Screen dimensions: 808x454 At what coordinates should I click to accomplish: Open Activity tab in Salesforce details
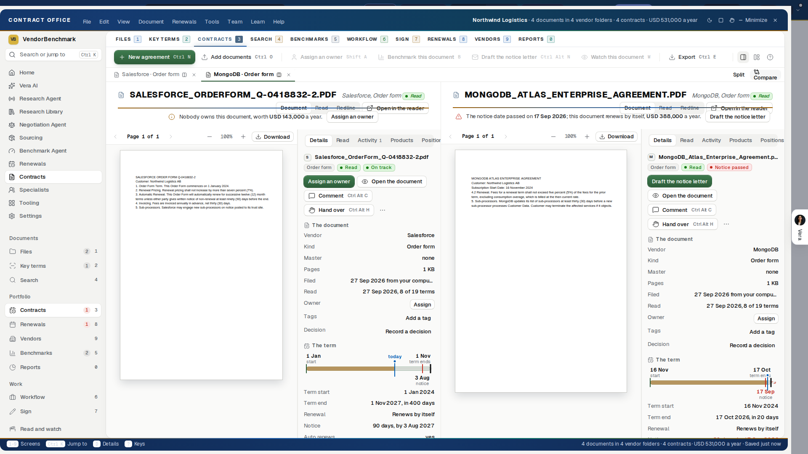click(x=369, y=140)
